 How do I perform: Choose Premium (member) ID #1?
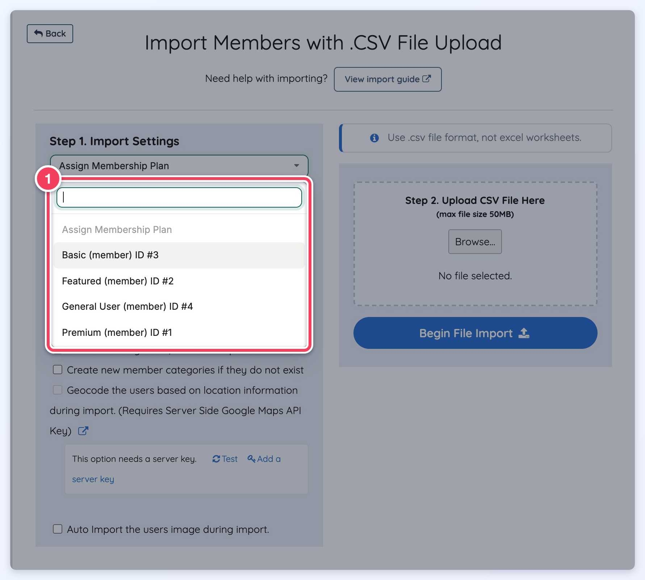point(179,333)
